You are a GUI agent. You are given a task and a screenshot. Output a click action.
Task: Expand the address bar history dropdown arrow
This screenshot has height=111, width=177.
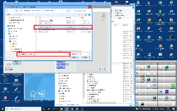(x=63, y=11)
